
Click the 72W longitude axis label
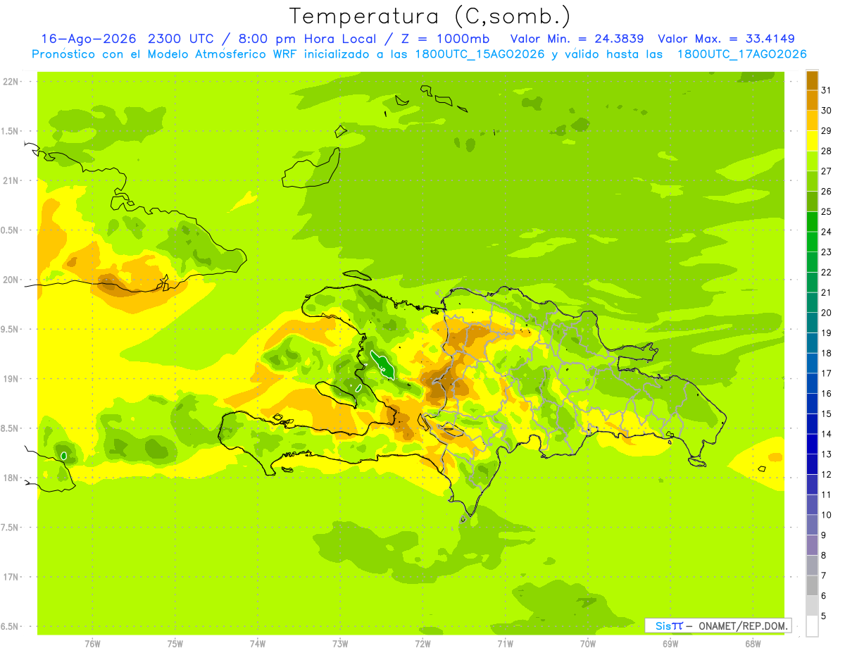coord(423,643)
